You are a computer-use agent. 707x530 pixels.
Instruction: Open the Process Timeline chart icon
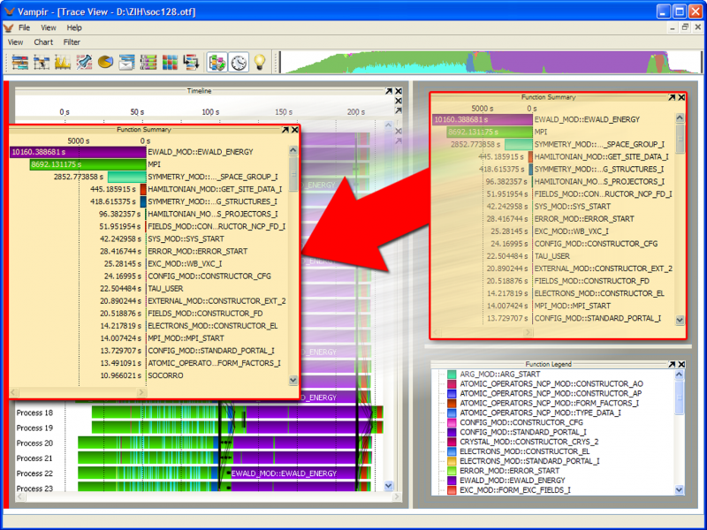(x=42, y=62)
